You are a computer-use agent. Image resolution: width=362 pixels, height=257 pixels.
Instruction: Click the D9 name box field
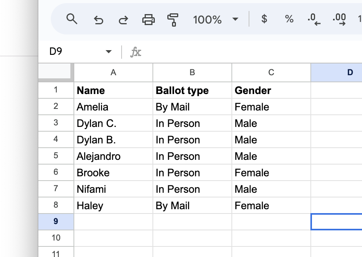click(x=80, y=51)
